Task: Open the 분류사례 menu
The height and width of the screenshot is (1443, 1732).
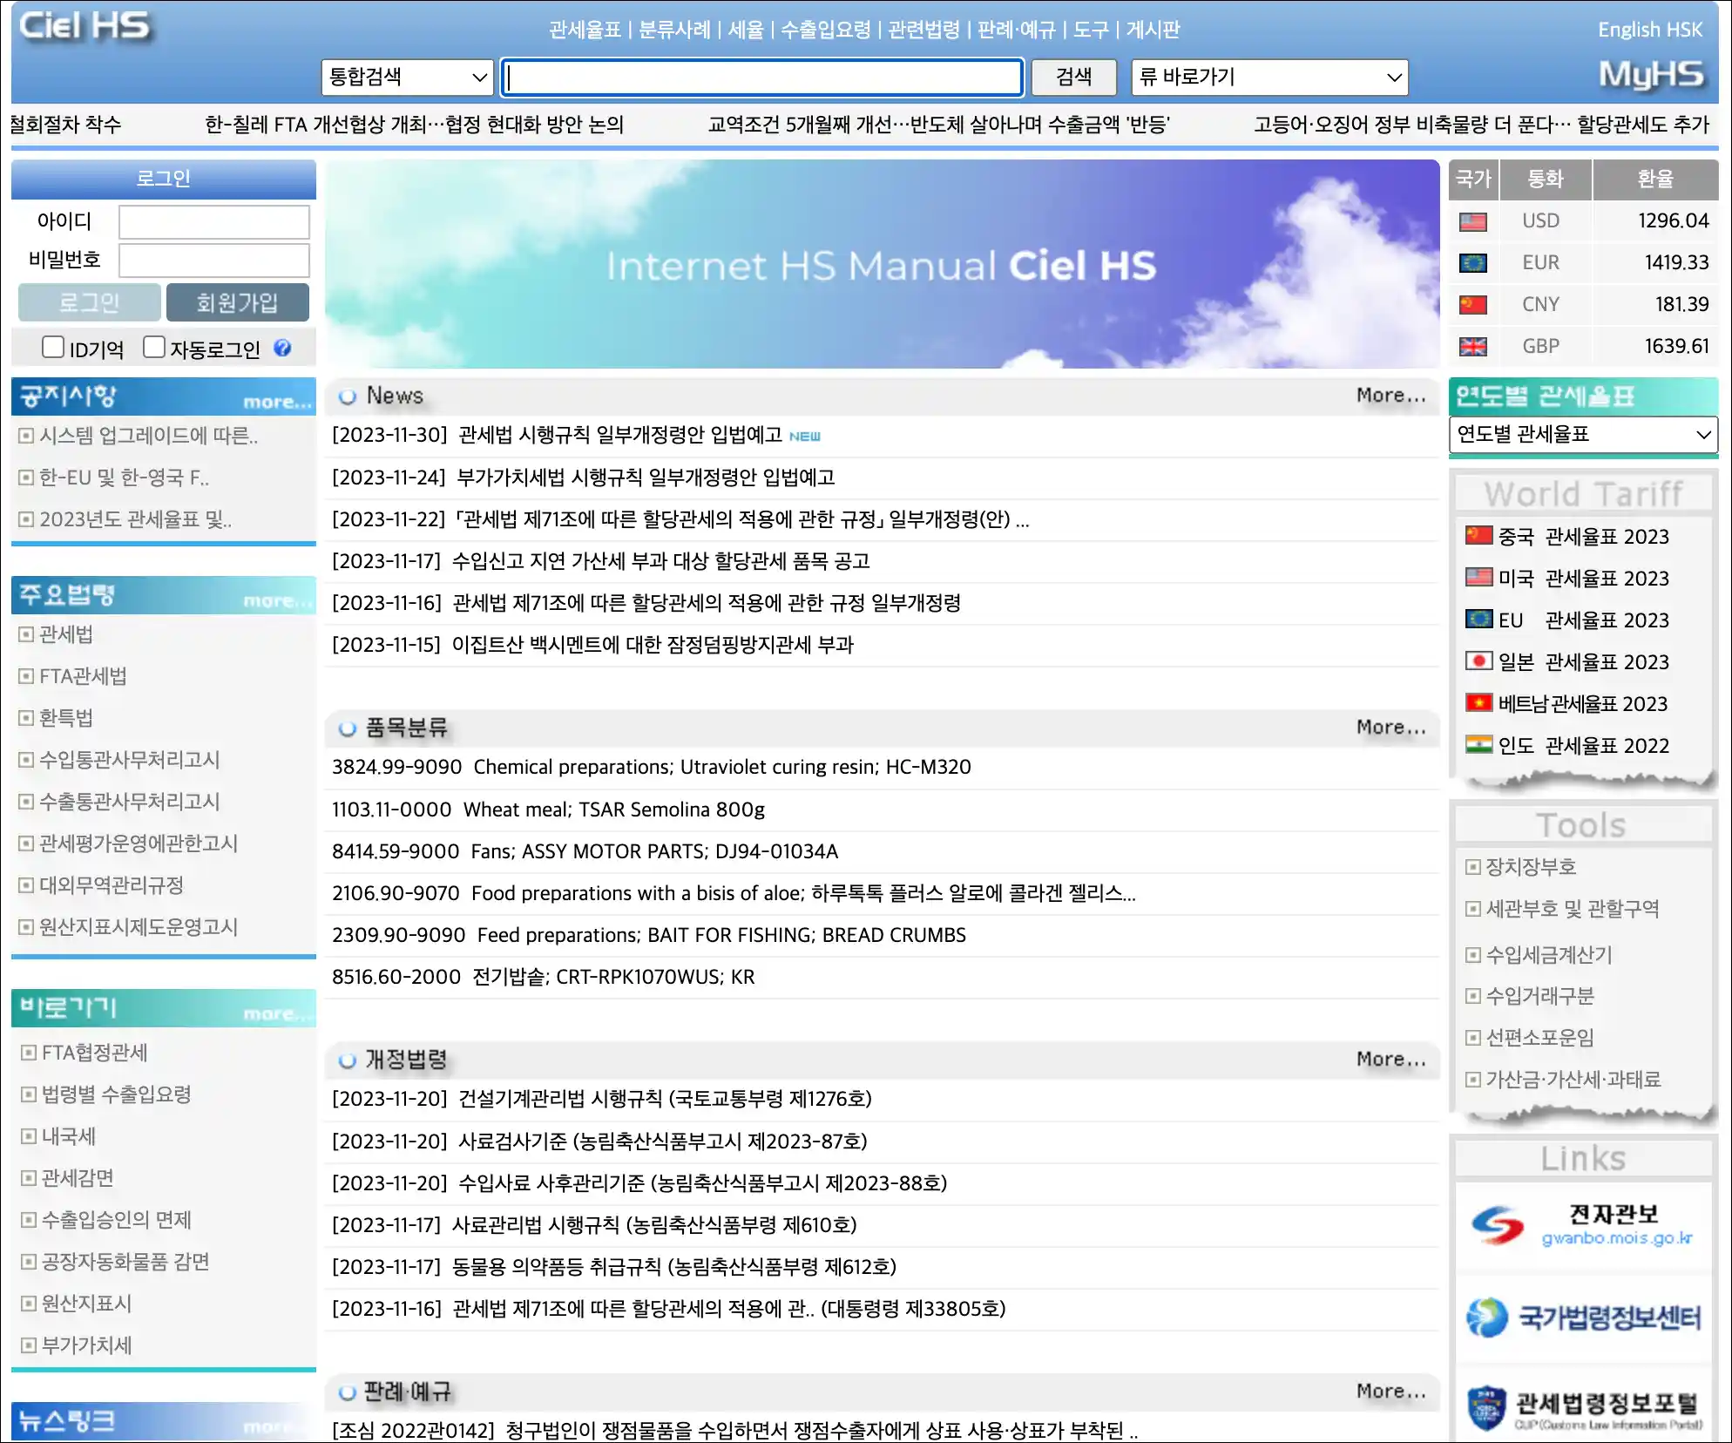Action: pos(674,30)
